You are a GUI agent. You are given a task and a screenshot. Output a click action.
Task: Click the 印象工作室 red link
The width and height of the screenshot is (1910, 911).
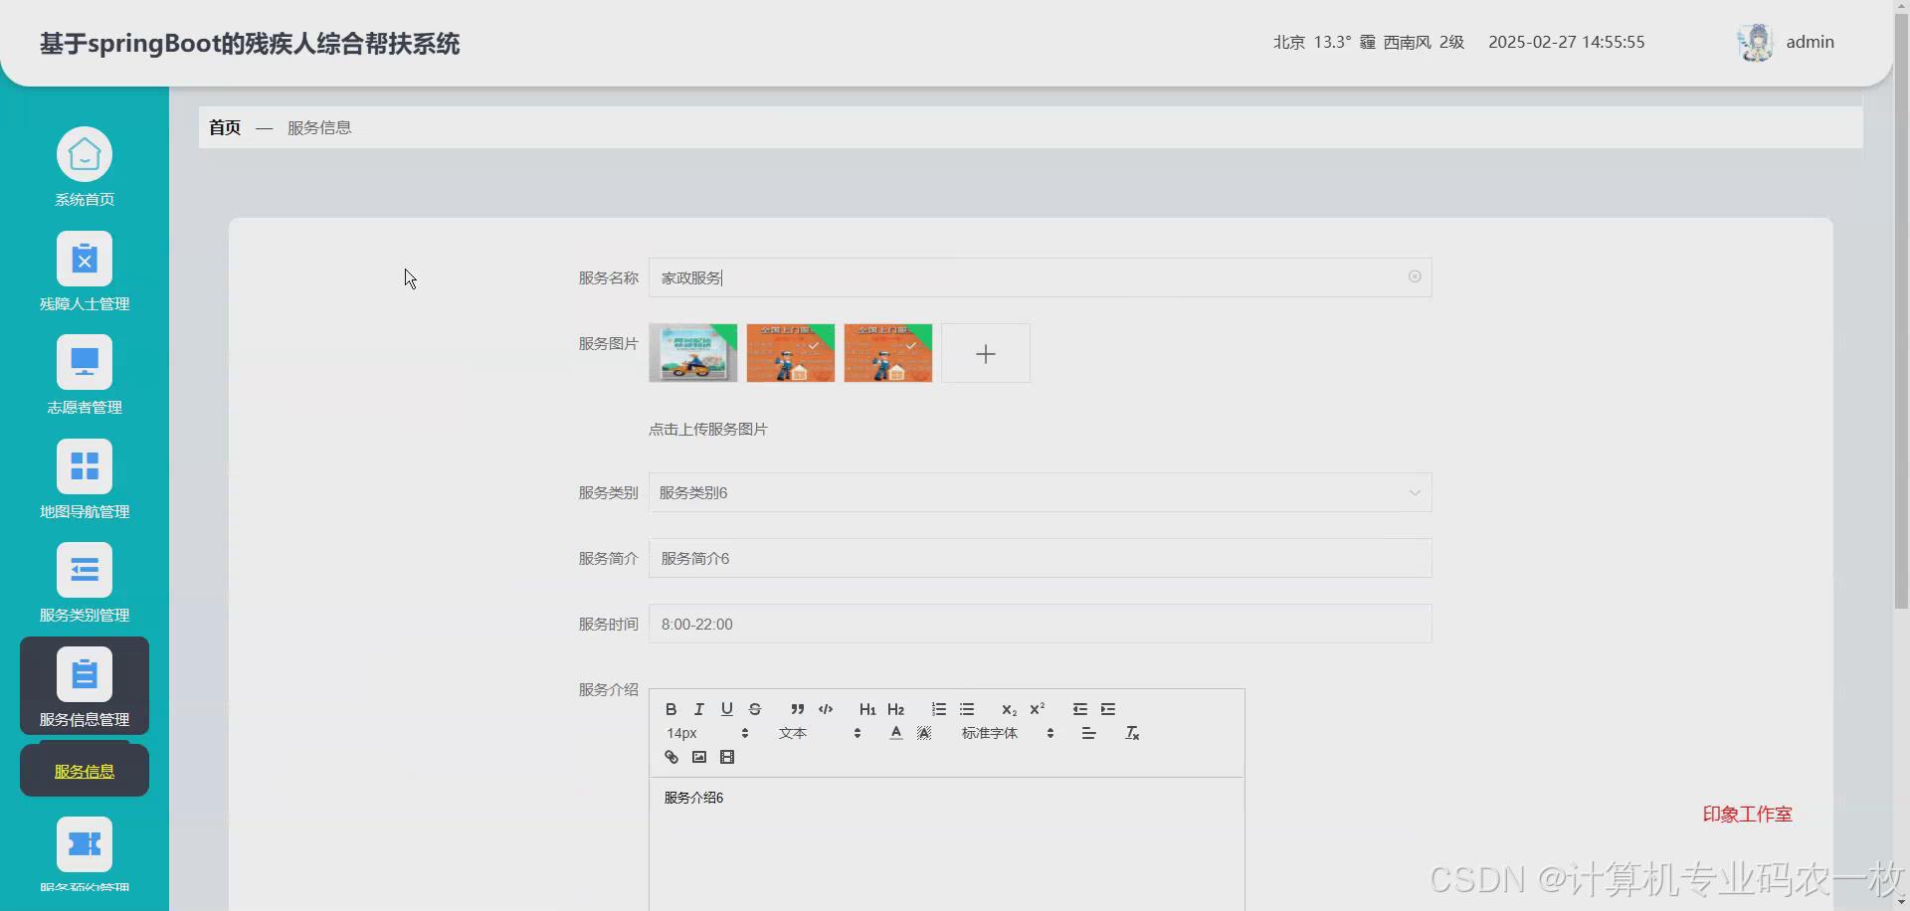click(x=1746, y=814)
